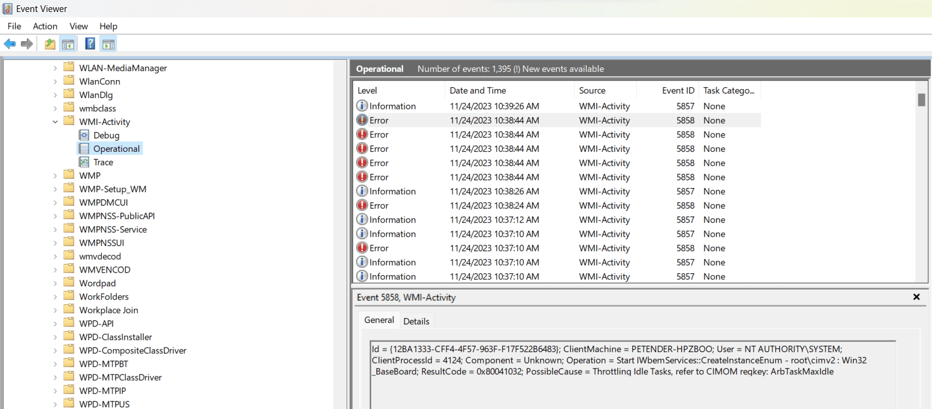Viewport: 932px width, 409px height.
Task: Collapse the WMI-Activity tree node
Action: (55, 121)
